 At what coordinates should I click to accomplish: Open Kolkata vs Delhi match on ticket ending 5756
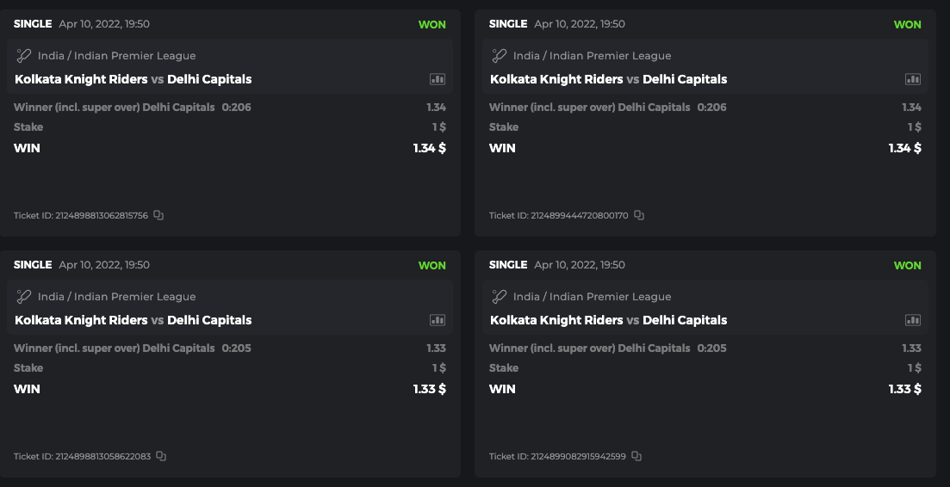tap(133, 79)
